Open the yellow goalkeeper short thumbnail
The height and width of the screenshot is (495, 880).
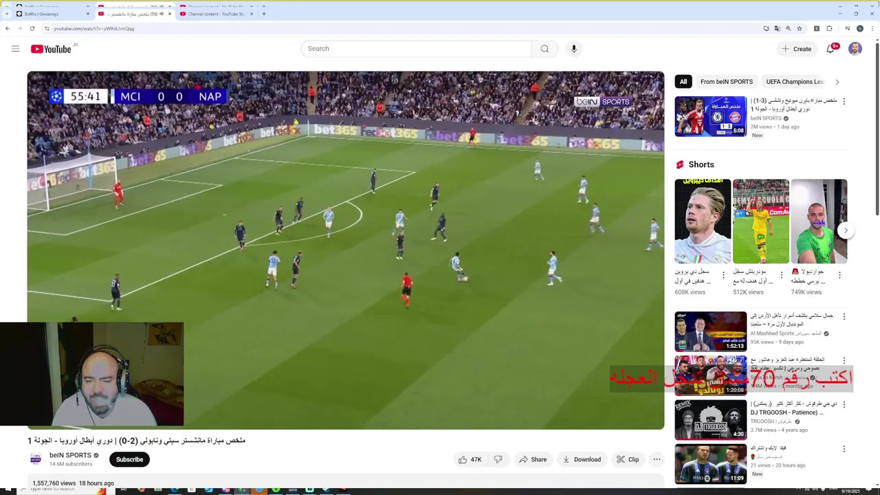point(761,221)
